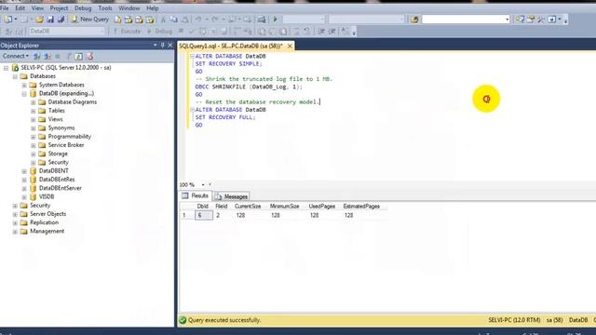596x335 pixels.
Task: Click the Registered Servers toolbar icon
Action: 520,20
